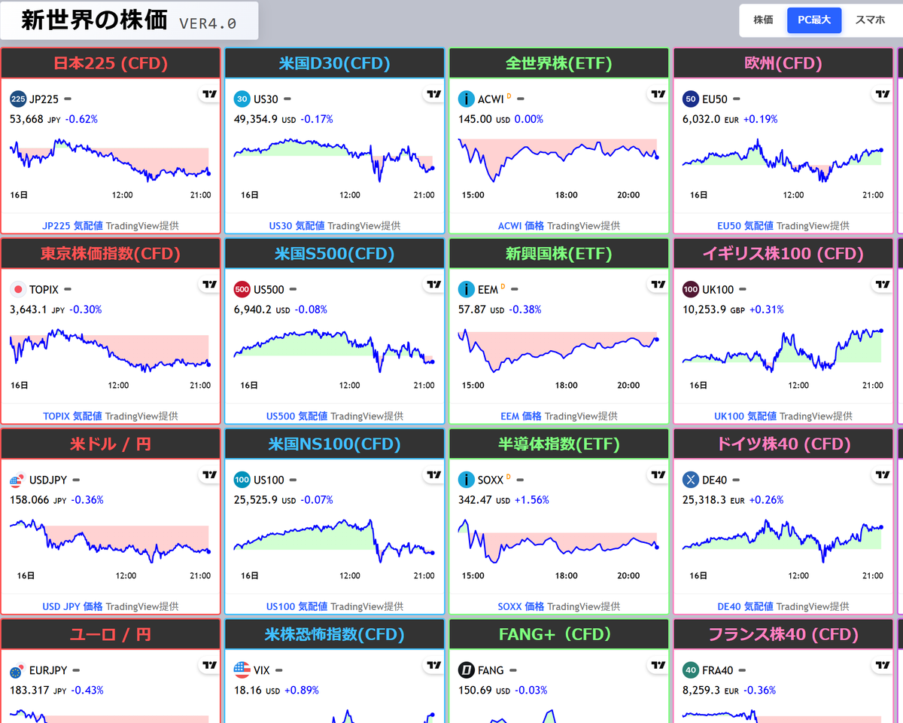The height and width of the screenshot is (723, 903).
Task: Click the ACWI iShares symbol icon
Action: (467, 99)
